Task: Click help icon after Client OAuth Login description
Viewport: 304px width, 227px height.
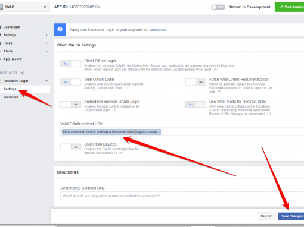Action: click(x=216, y=70)
